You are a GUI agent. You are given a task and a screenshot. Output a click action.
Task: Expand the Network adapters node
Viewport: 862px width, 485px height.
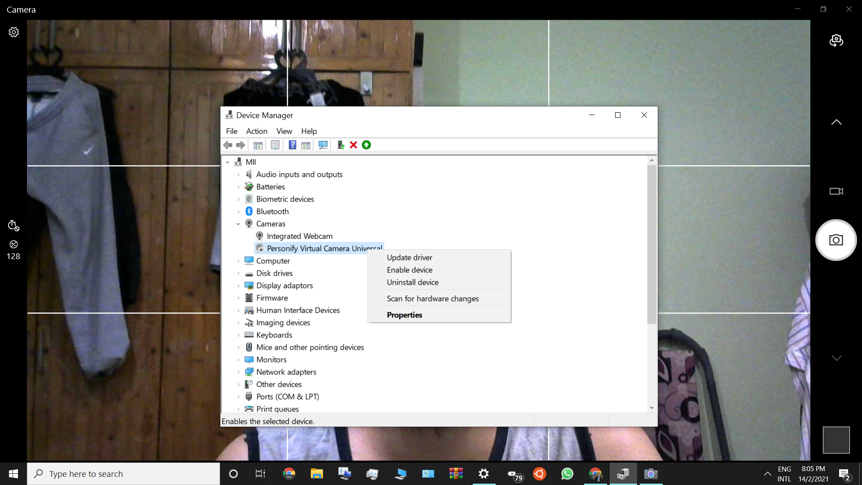coord(238,372)
